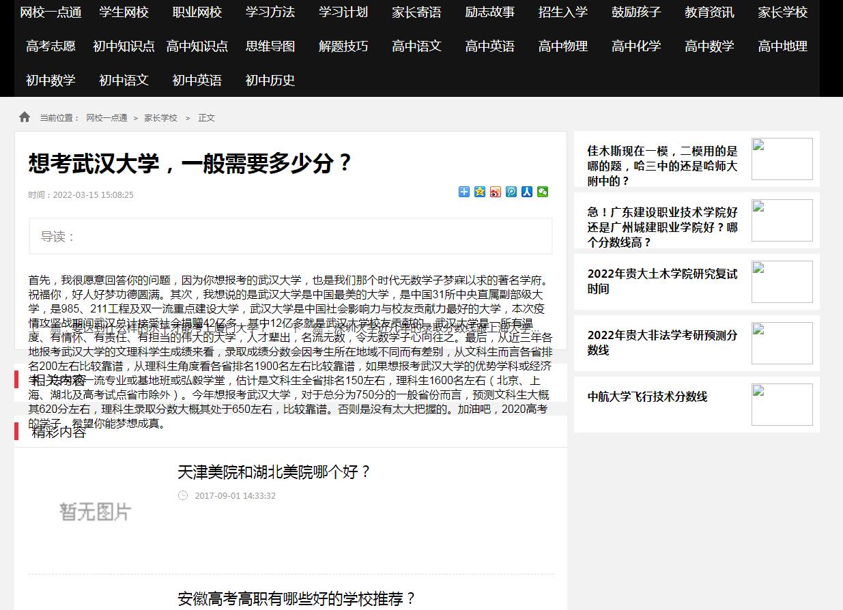The height and width of the screenshot is (610, 843).
Task: Click the blue plus share icon
Action: click(x=464, y=192)
